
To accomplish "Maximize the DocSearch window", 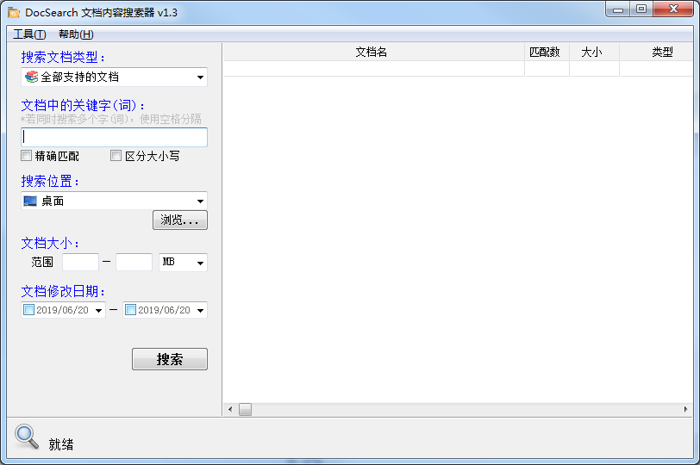I will tap(641, 9).
